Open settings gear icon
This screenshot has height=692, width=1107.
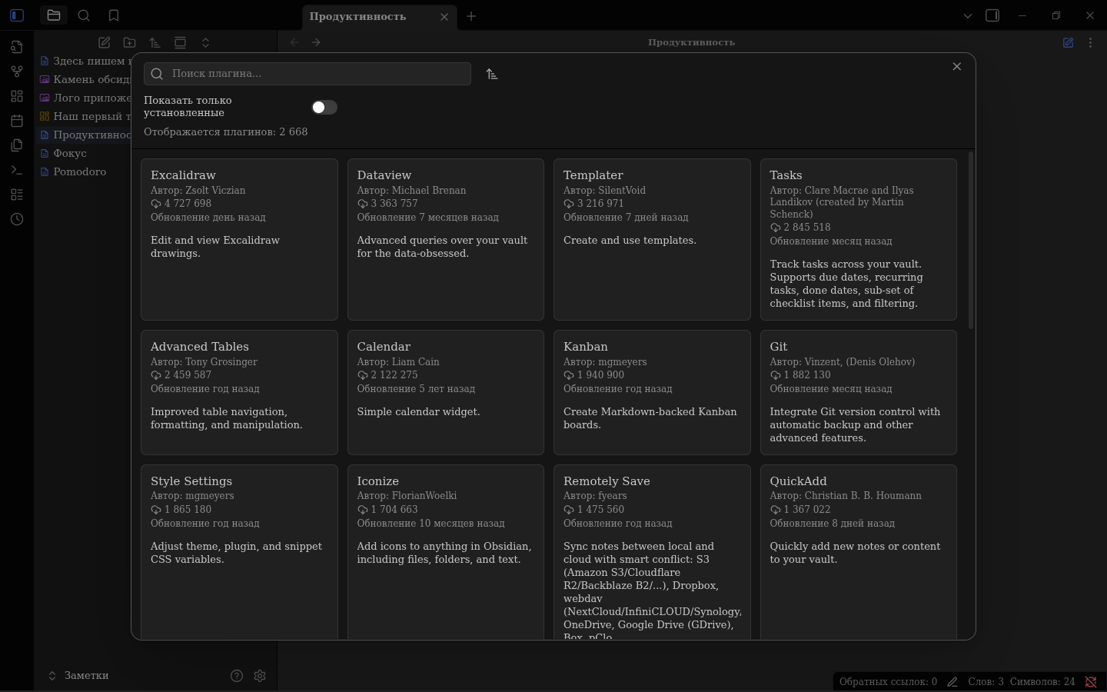click(260, 676)
